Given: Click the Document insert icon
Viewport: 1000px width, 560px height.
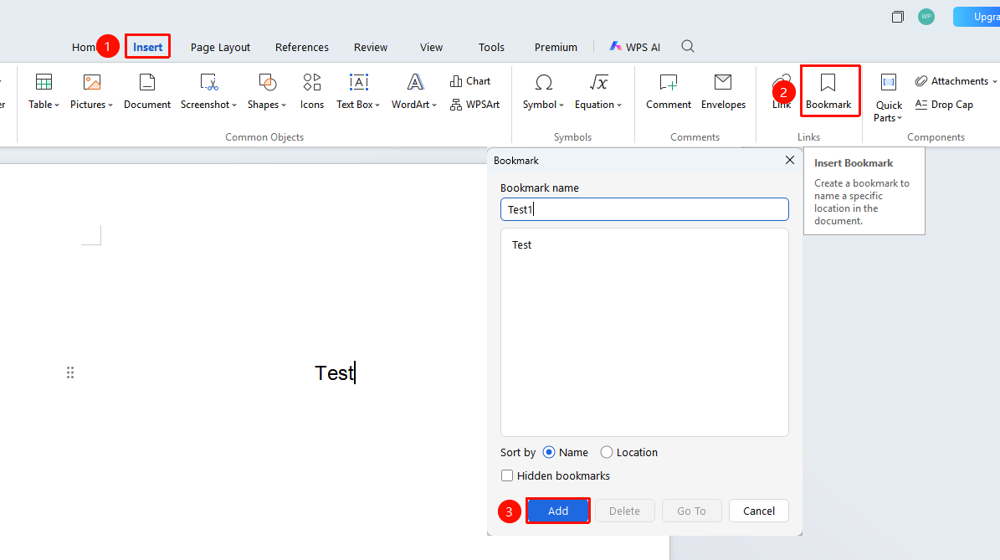Looking at the screenshot, I should 146,91.
